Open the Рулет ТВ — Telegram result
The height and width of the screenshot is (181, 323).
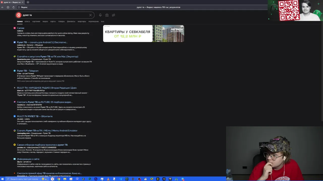(28, 71)
